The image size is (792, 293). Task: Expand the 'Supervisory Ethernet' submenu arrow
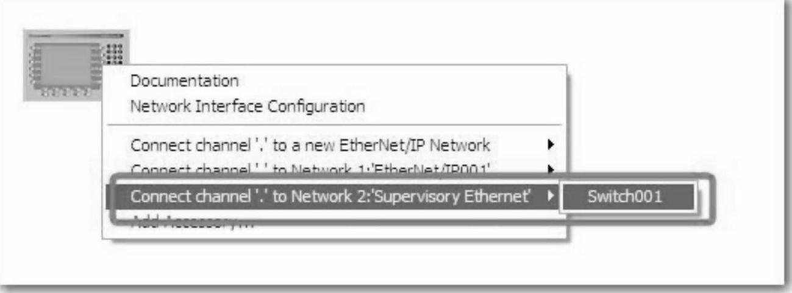tap(550, 196)
